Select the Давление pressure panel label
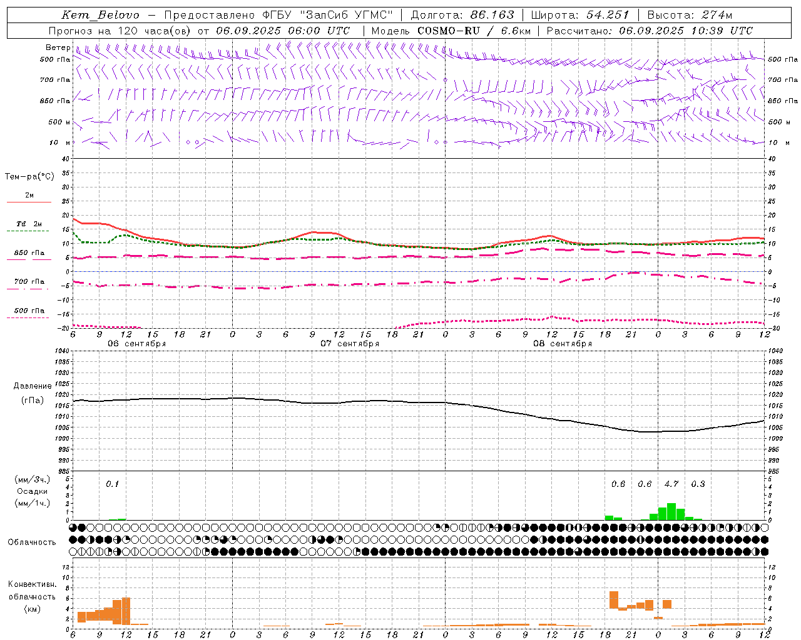This screenshot has width=801, height=640. point(32,386)
